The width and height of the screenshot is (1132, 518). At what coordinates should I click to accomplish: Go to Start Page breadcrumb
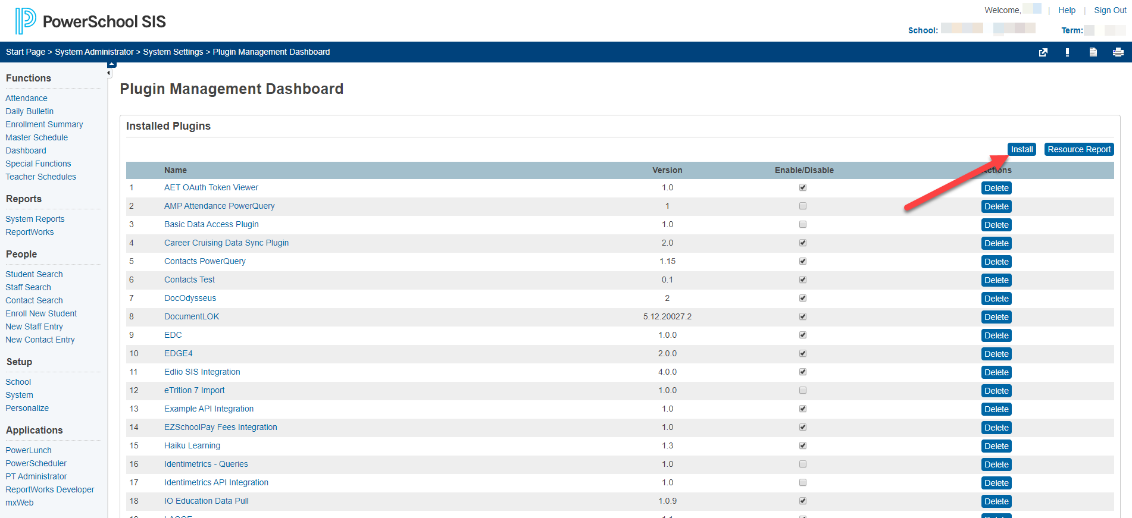click(26, 52)
